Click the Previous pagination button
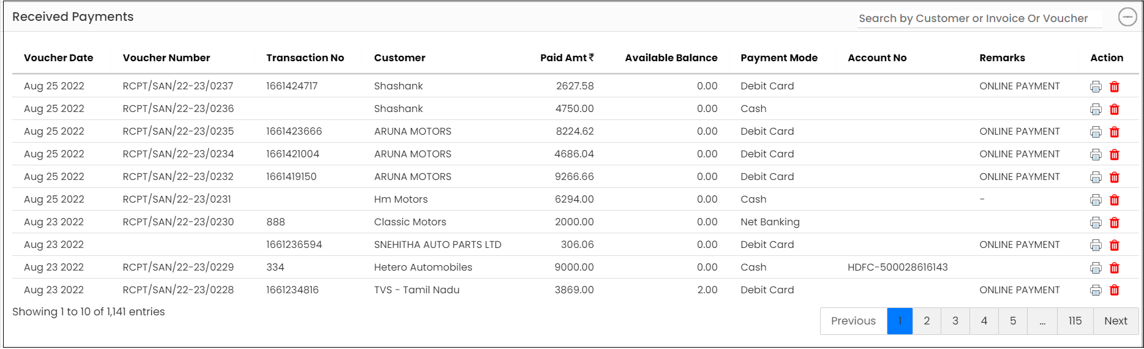 tap(853, 321)
